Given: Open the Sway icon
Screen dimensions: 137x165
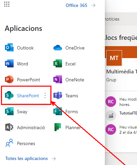Looking at the screenshot, I should tap(9, 111).
